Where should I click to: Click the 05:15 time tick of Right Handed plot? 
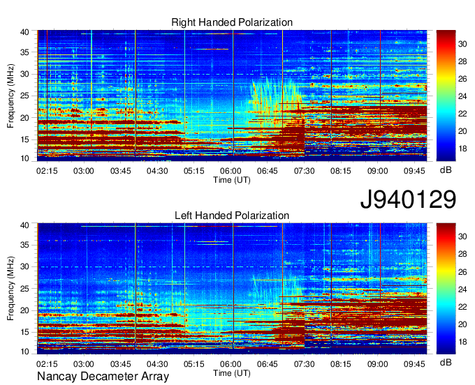pyautogui.click(x=194, y=171)
